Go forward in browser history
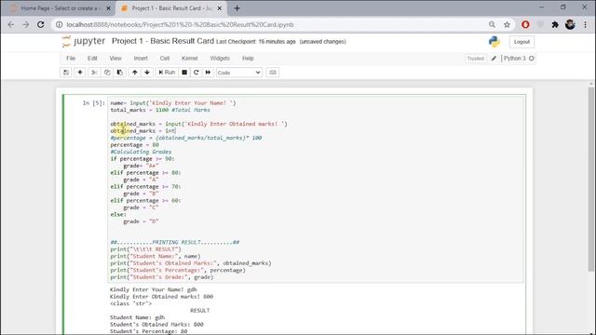Image resolution: width=596 pixels, height=335 pixels. 25,25
